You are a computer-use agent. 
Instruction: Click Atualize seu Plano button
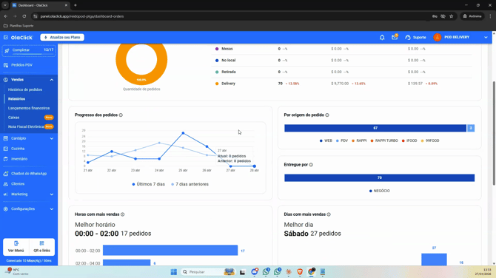(x=62, y=37)
